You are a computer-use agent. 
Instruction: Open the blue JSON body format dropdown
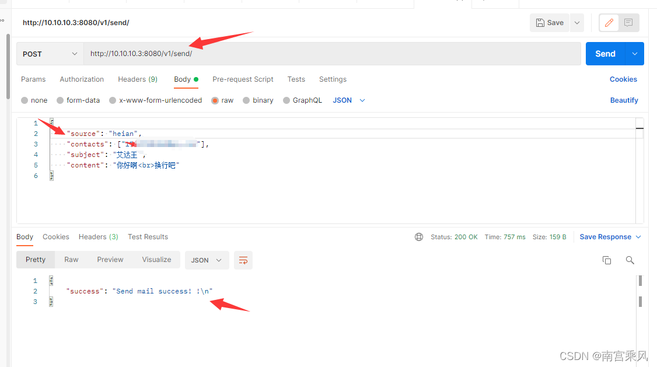point(349,100)
